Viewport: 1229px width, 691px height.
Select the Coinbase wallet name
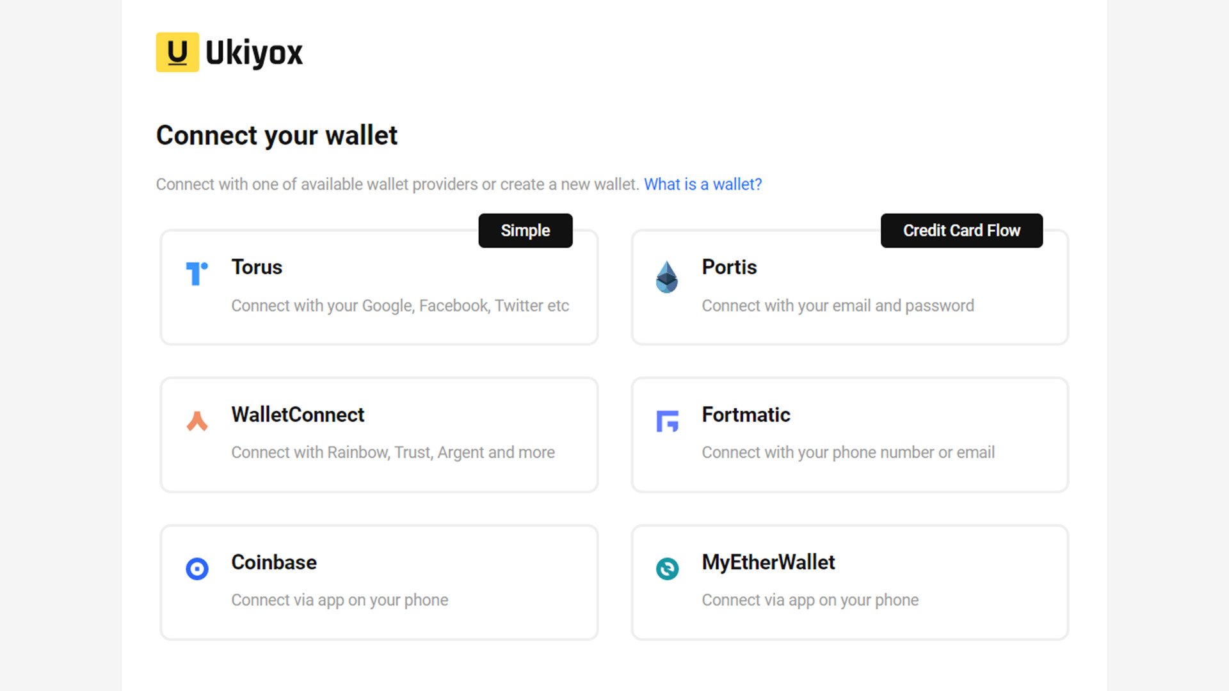point(274,562)
